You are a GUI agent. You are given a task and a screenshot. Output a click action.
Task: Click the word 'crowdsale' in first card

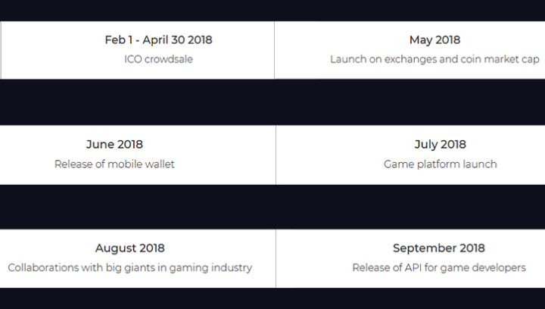[x=169, y=59]
